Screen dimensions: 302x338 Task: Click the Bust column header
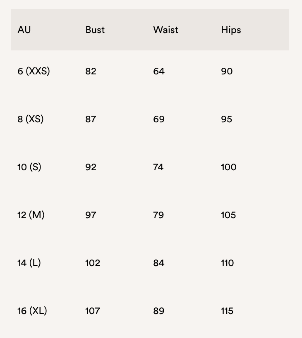[95, 30]
